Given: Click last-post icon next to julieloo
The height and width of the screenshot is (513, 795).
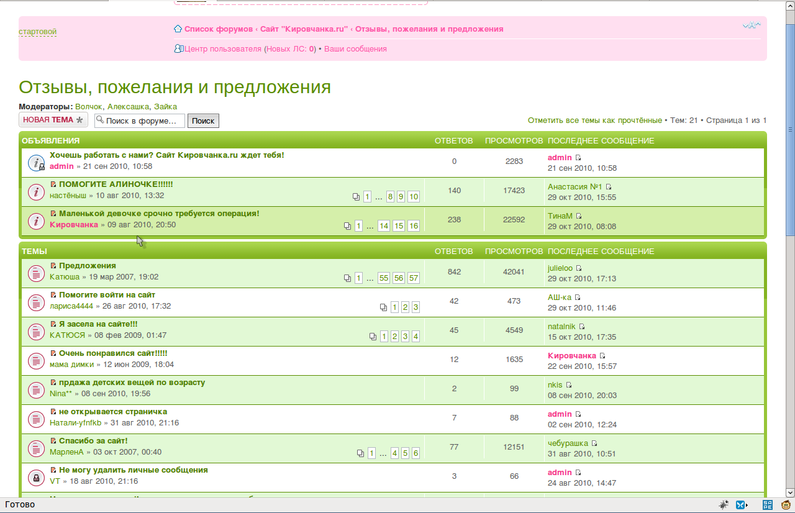Looking at the screenshot, I should pos(579,268).
